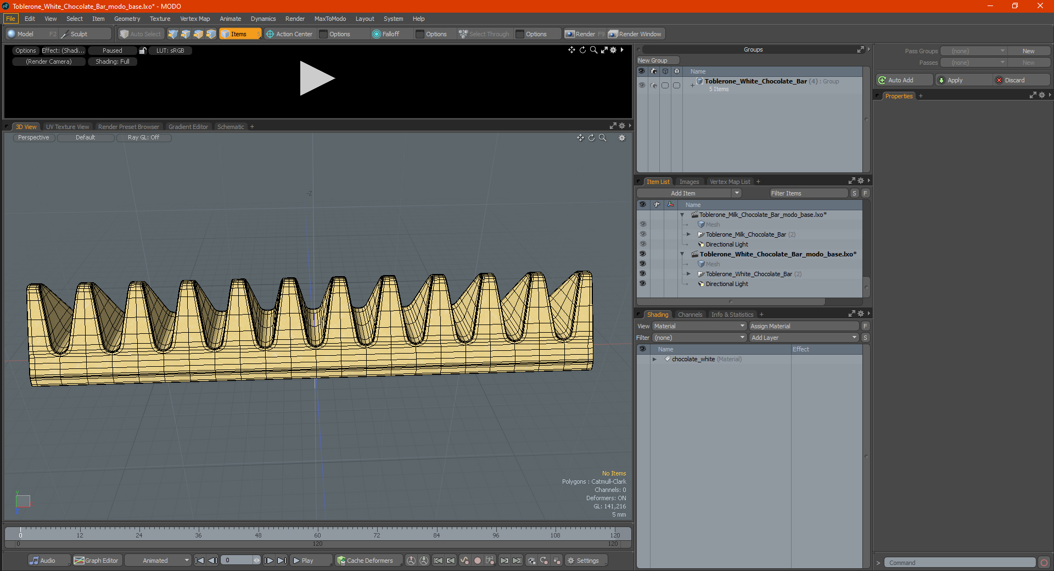
Task: Start the render preview play triangle
Action: click(x=317, y=79)
